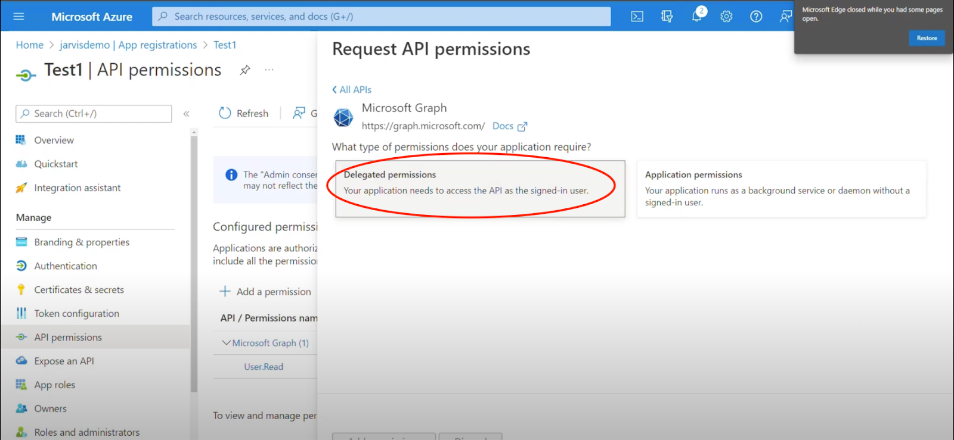Screen dimensions: 954x440
Task: Click the Owners people icon
Action: coord(21,408)
